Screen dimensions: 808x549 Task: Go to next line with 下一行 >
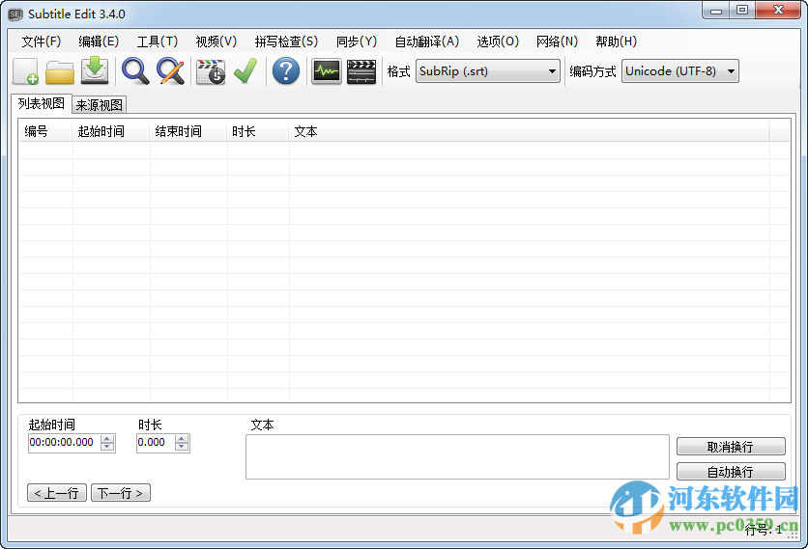click(121, 493)
